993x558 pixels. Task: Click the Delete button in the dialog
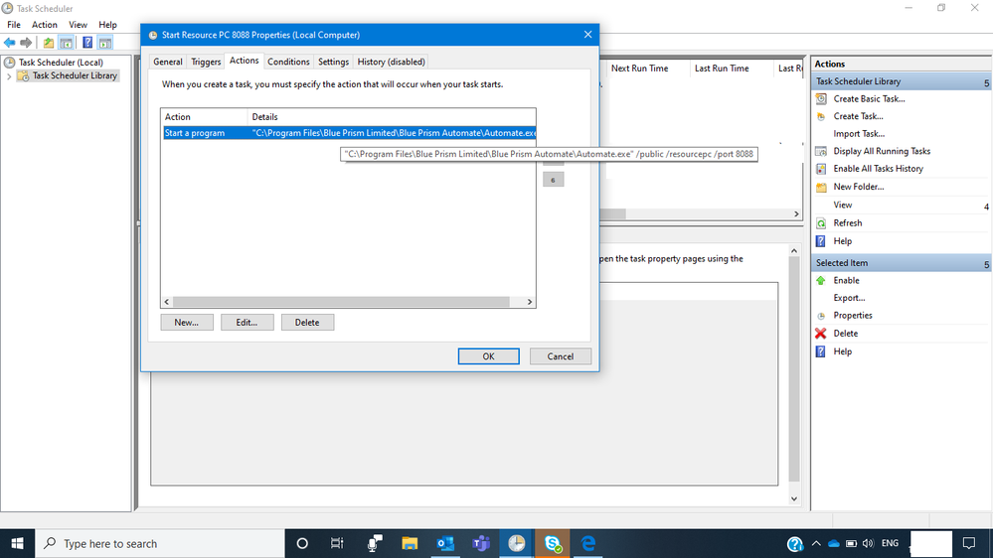coord(307,322)
